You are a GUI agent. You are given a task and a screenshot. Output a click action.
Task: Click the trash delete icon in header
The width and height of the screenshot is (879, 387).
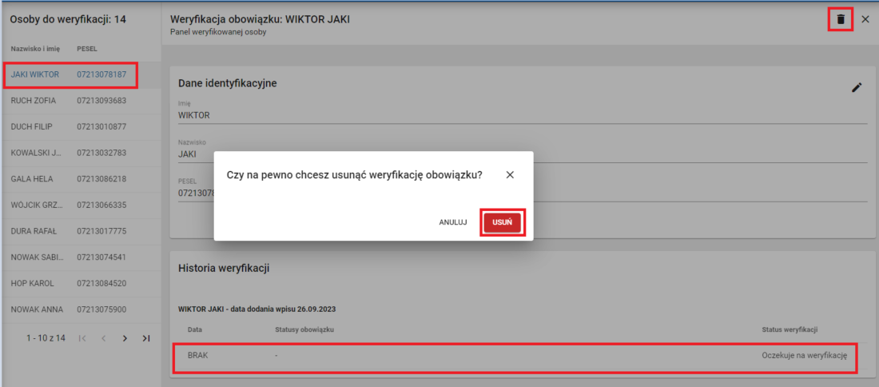coord(840,18)
